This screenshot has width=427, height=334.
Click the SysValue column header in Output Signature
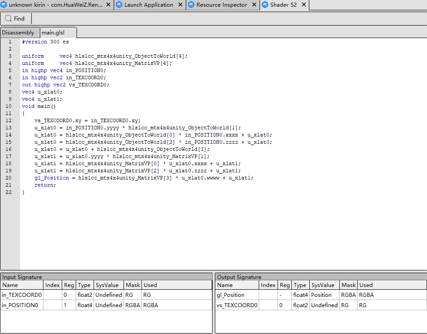coord(324,285)
